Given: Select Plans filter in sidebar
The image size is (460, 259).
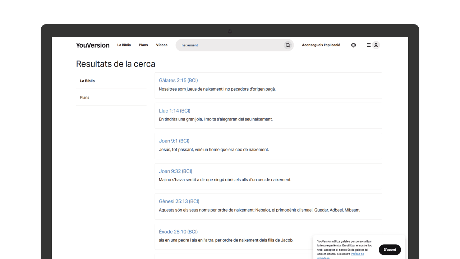Looking at the screenshot, I should (85, 97).
